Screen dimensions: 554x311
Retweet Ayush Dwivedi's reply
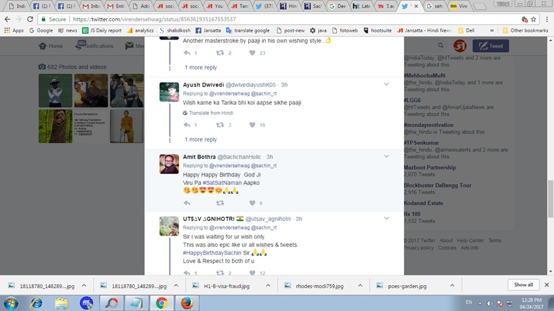(x=220, y=125)
